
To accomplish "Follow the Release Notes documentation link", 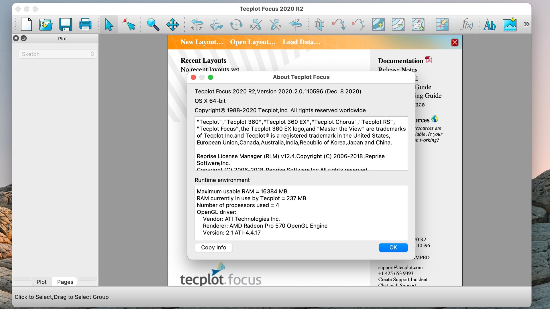I will (398, 70).
